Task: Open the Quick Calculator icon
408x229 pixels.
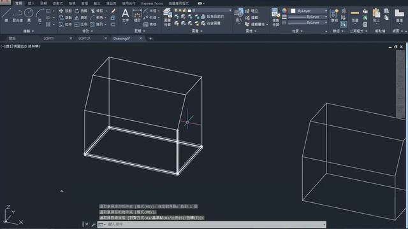Action: (x=365, y=24)
